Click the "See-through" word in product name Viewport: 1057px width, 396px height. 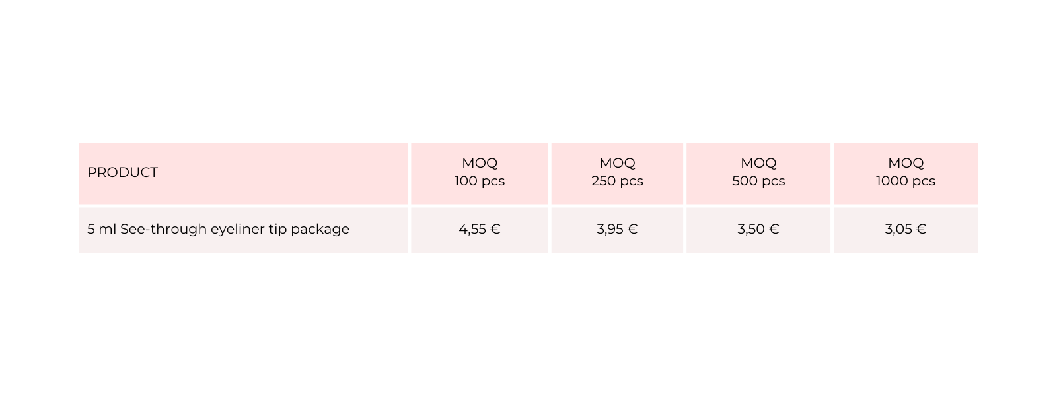163,229
